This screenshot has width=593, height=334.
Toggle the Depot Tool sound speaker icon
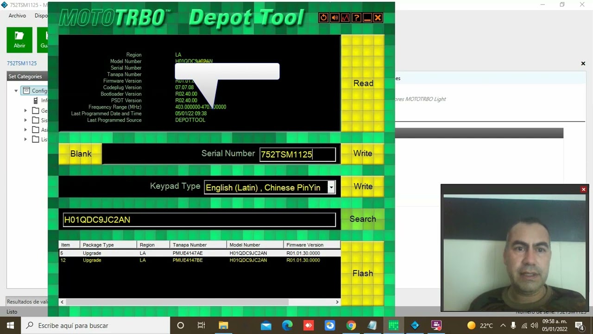pos(334,18)
